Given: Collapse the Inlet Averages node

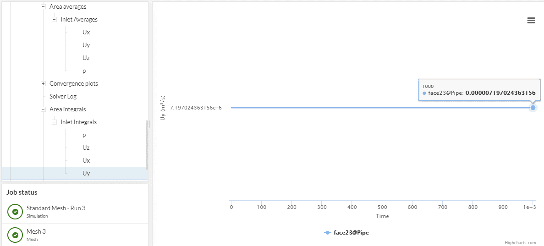Looking at the screenshot, I should tap(54, 20).
